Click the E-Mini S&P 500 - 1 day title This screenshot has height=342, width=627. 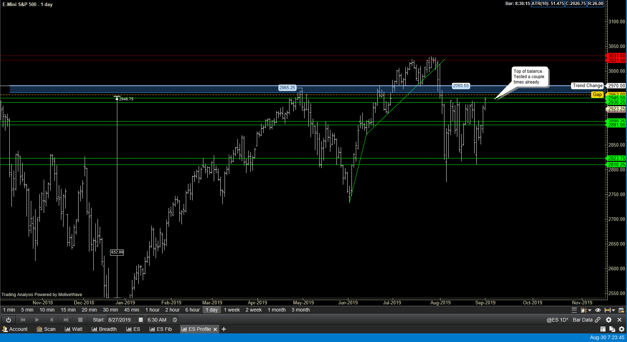coord(28,5)
